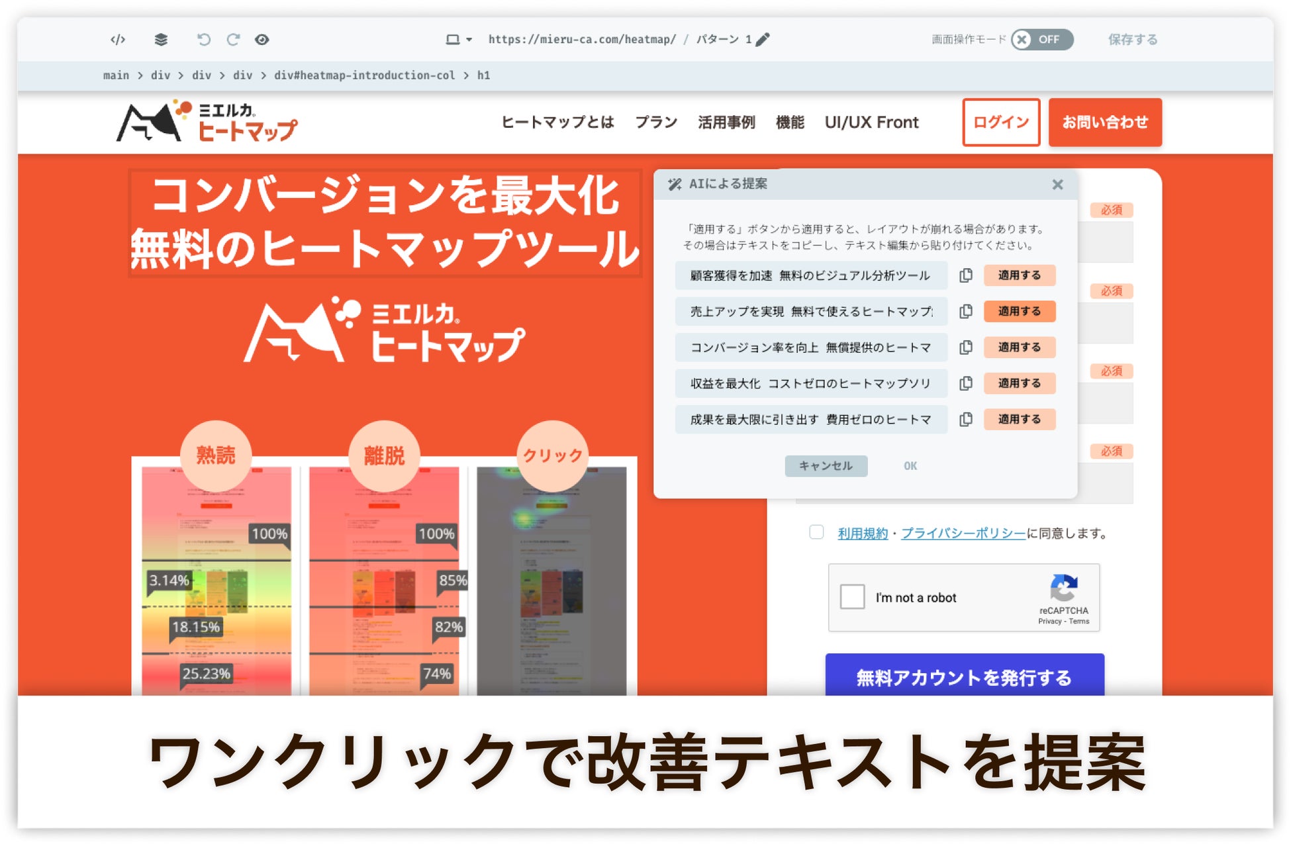Open the UI/UX Front menu item
The height and width of the screenshot is (846, 1291).
point(871,122)
